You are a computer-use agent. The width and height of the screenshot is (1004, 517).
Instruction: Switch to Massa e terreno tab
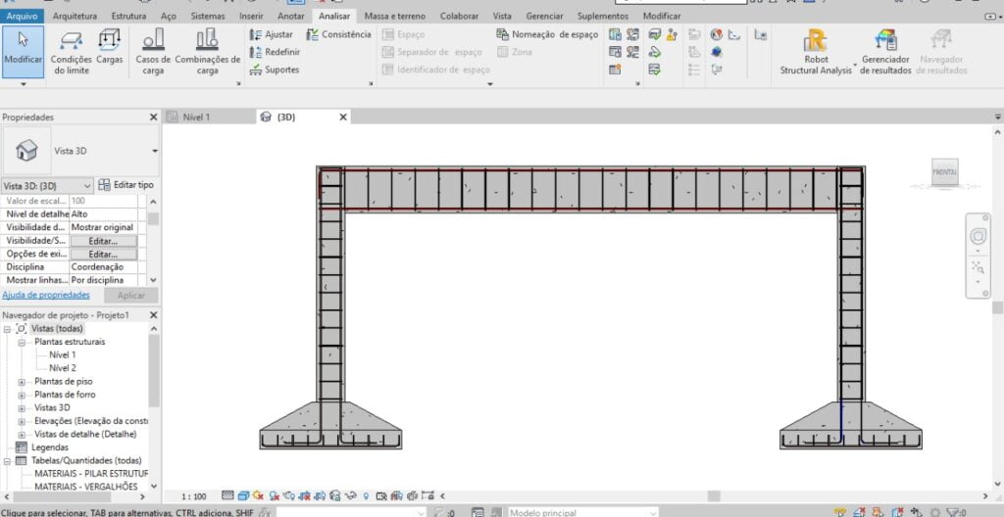click(x=394, y=16)
